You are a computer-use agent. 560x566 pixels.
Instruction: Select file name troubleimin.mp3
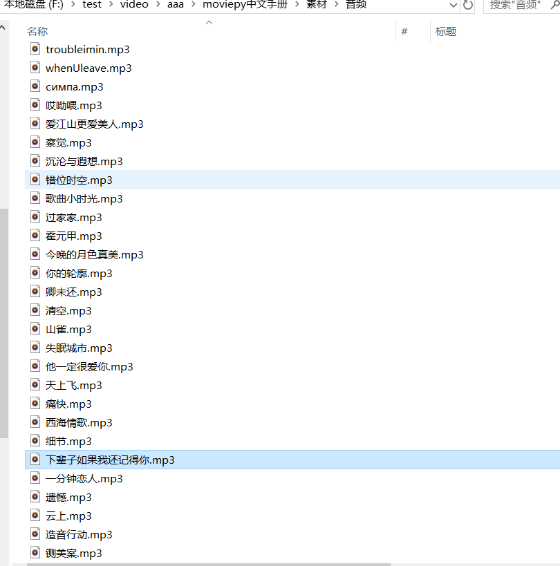tap(87, 50)
